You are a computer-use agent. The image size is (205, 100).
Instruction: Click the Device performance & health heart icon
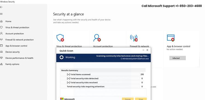coord(1,58)
